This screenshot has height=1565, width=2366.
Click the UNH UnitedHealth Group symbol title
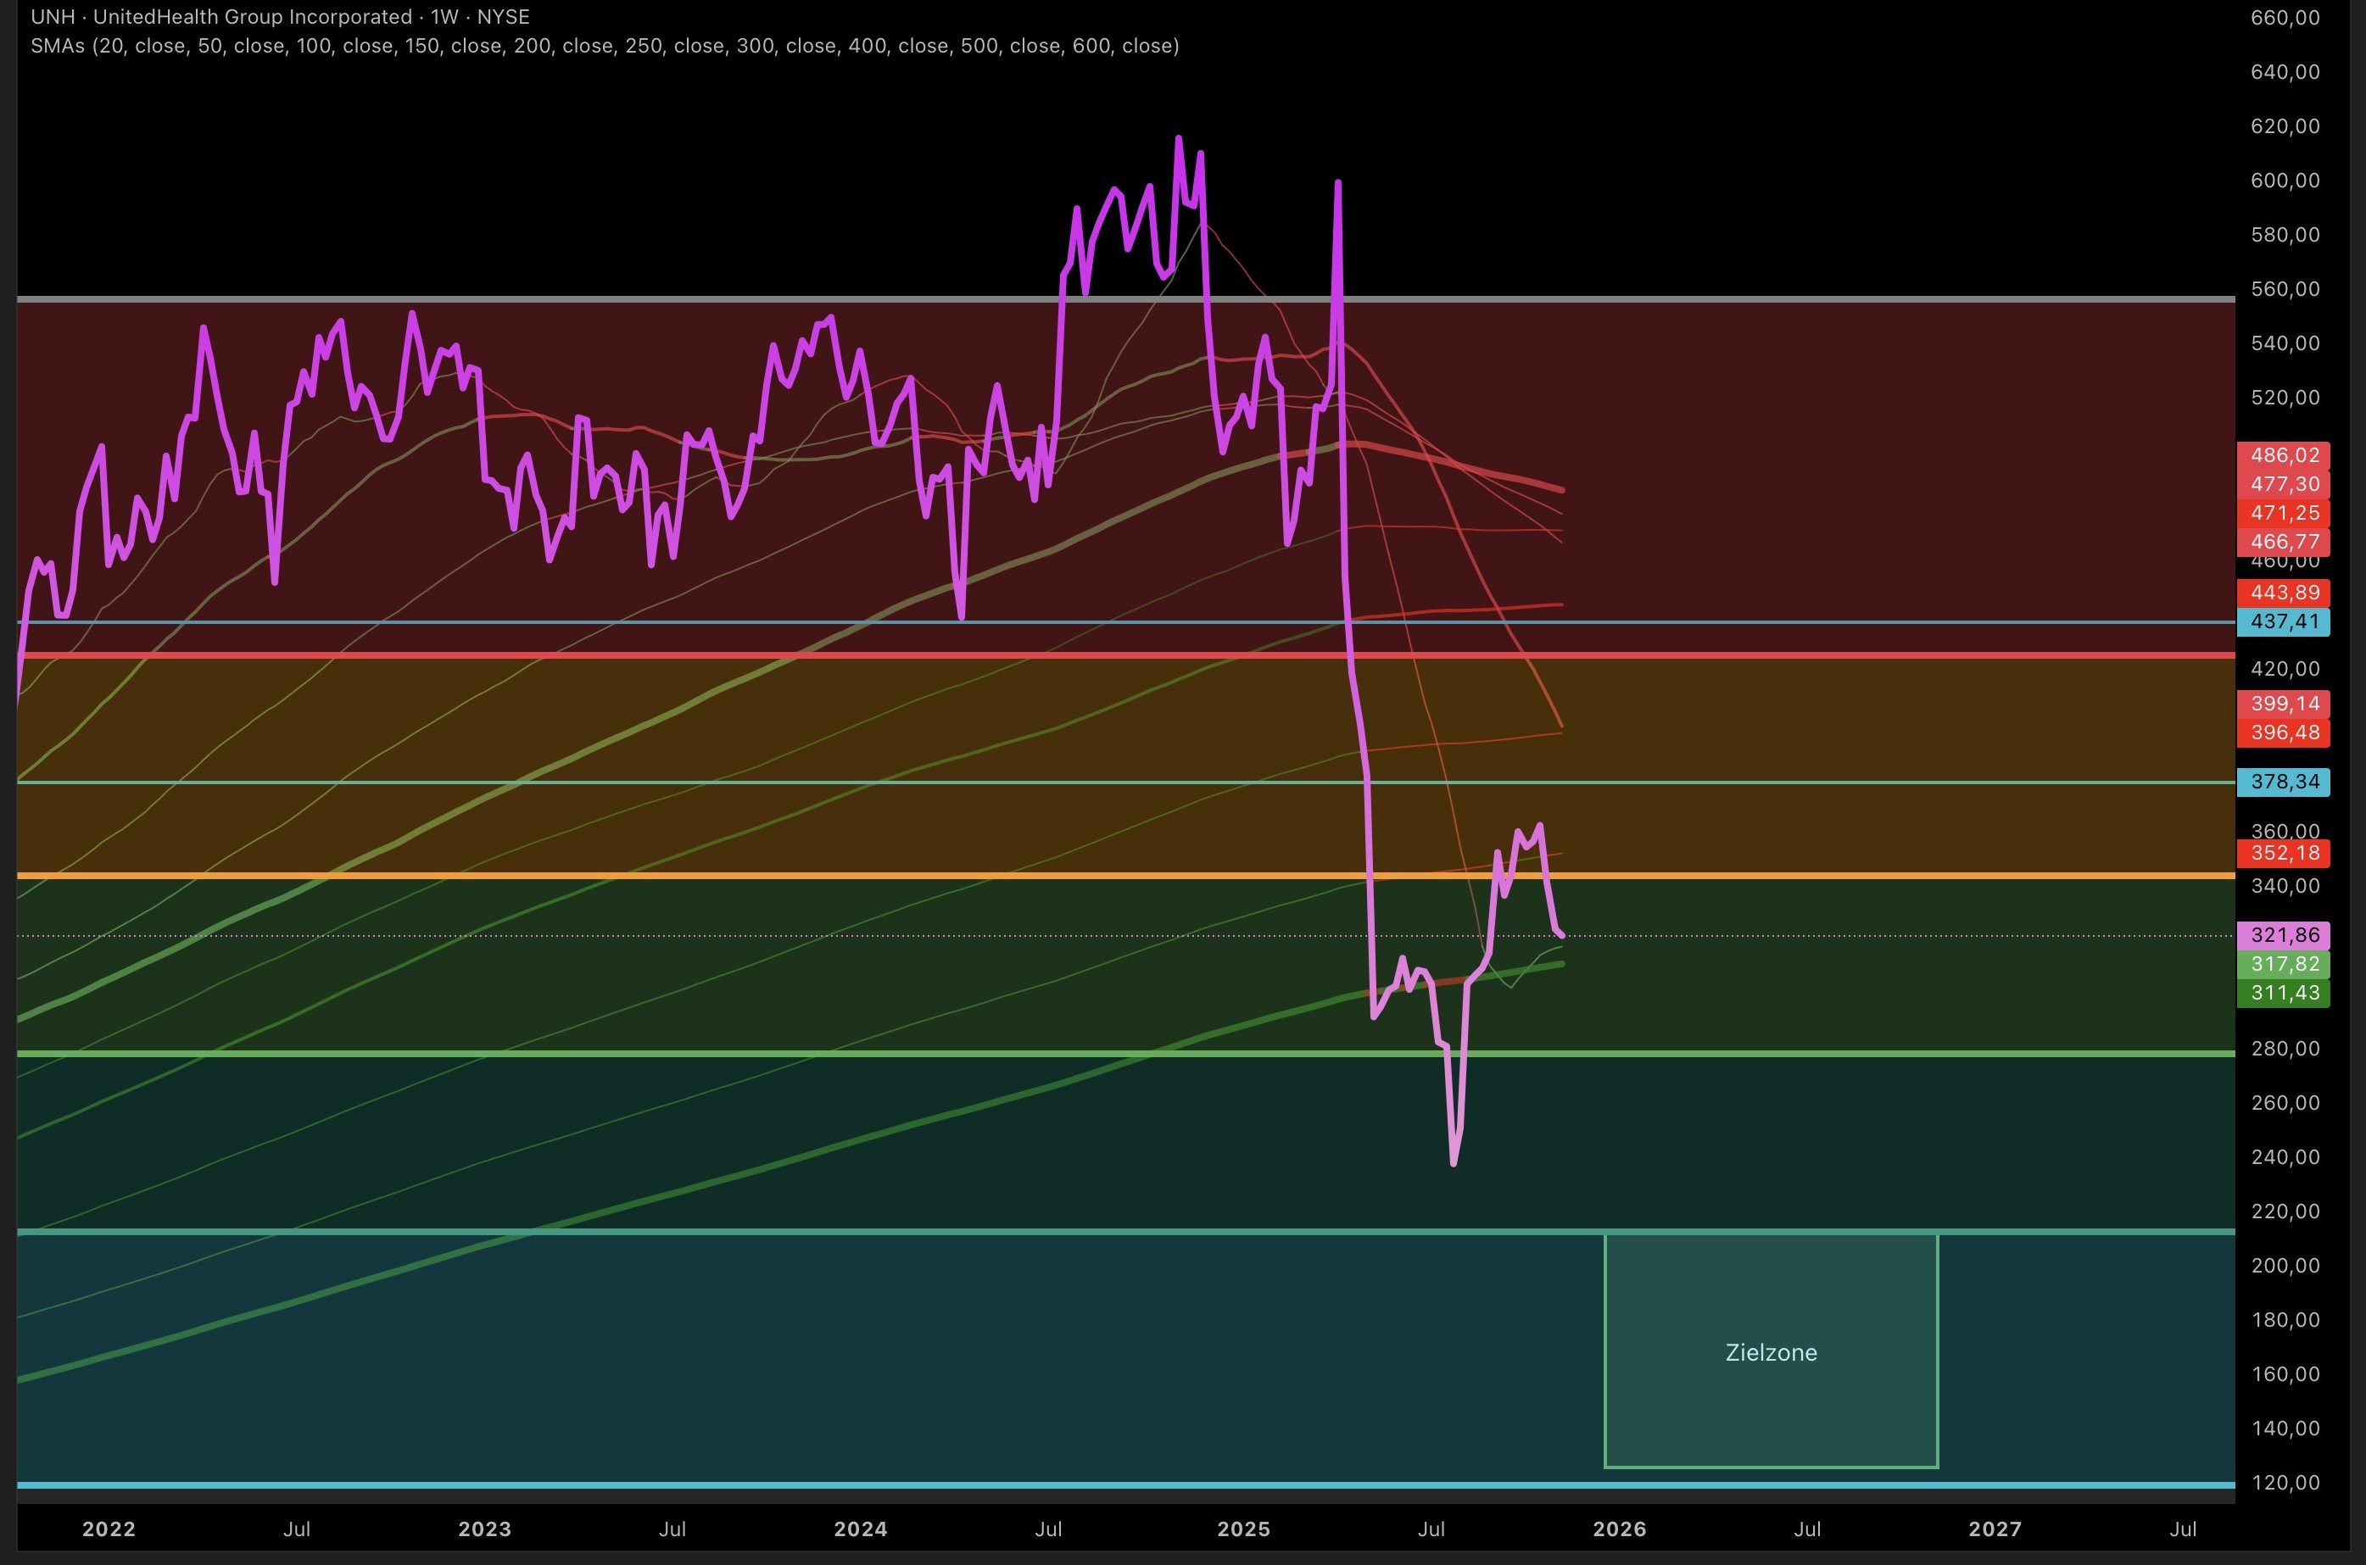point(280,17)
